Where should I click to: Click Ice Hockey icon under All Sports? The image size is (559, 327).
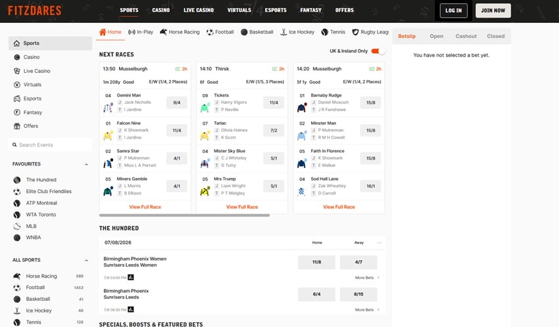tap(16, 311)
